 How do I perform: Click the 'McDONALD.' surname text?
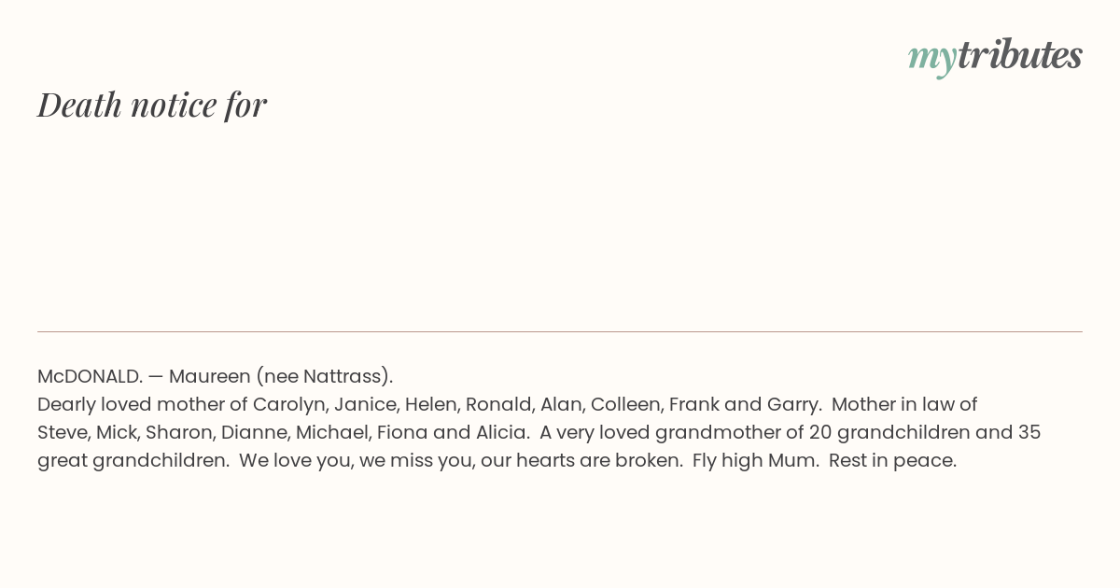(x=90, y=376)
